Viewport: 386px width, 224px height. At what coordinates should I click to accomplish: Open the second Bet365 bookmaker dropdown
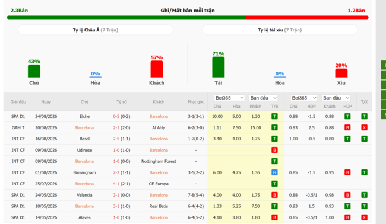[303, 98]
